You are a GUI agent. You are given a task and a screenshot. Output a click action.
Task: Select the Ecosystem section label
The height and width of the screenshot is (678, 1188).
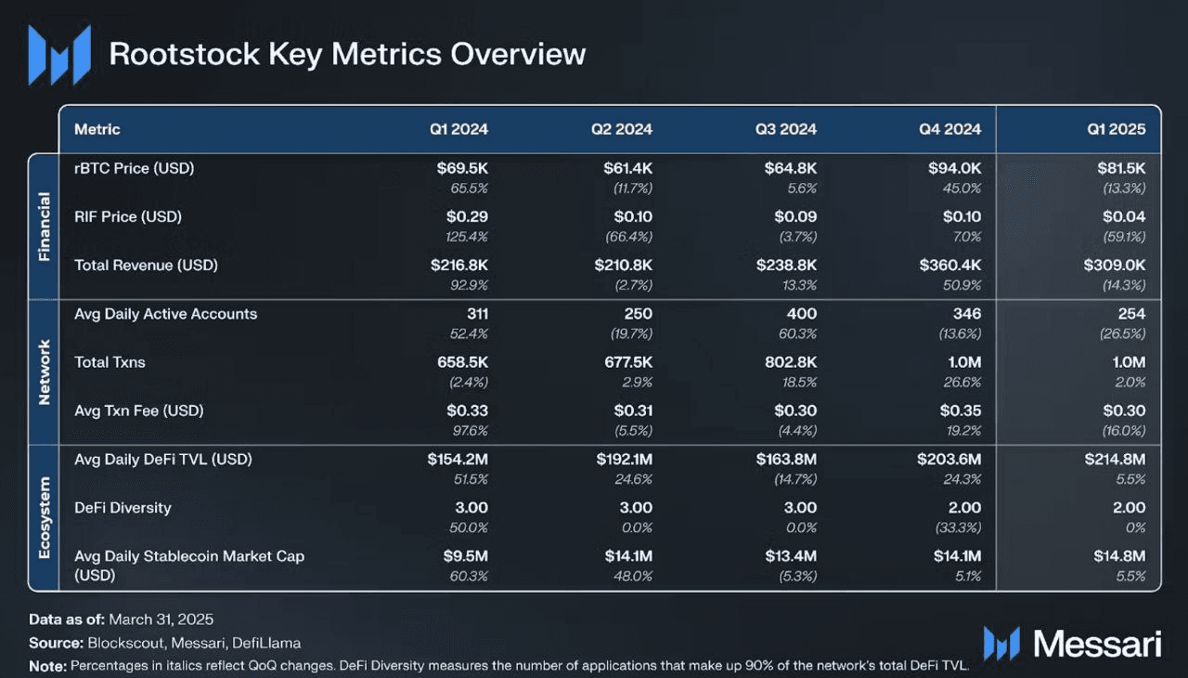pyautogui.click(x=44, y=518)
